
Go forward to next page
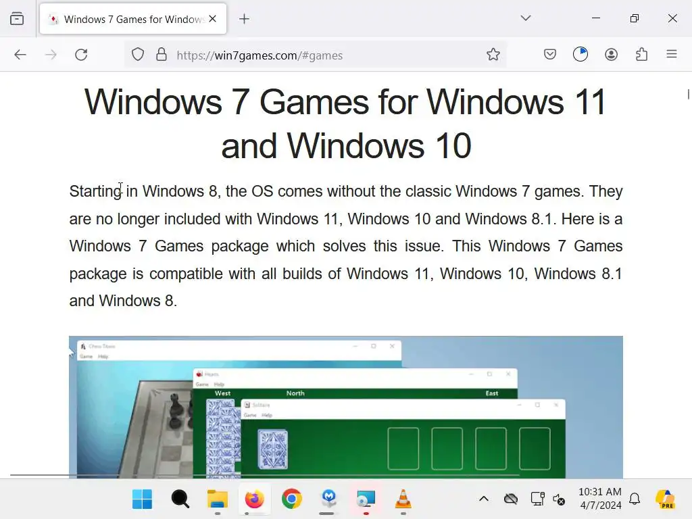[x=51, y=55]
